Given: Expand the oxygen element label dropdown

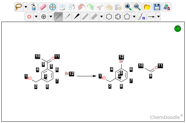Looking at the screenshot, I should 36,17.
